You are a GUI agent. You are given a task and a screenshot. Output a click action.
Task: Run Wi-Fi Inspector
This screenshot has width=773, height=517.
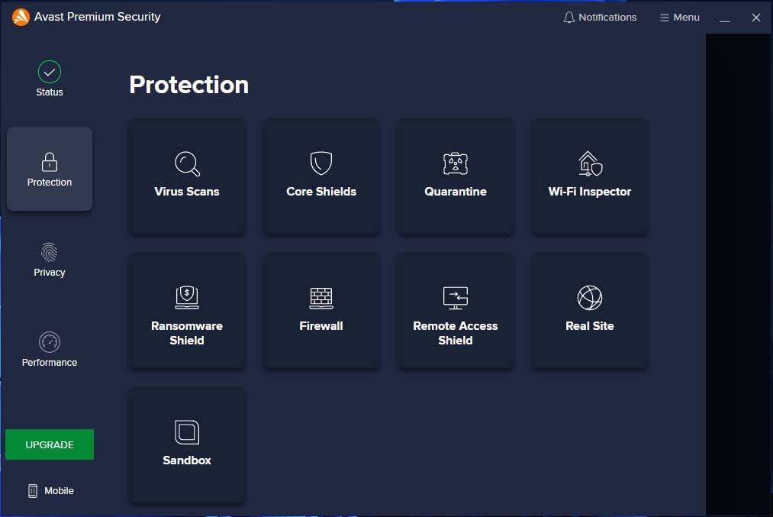pos(589,176)
